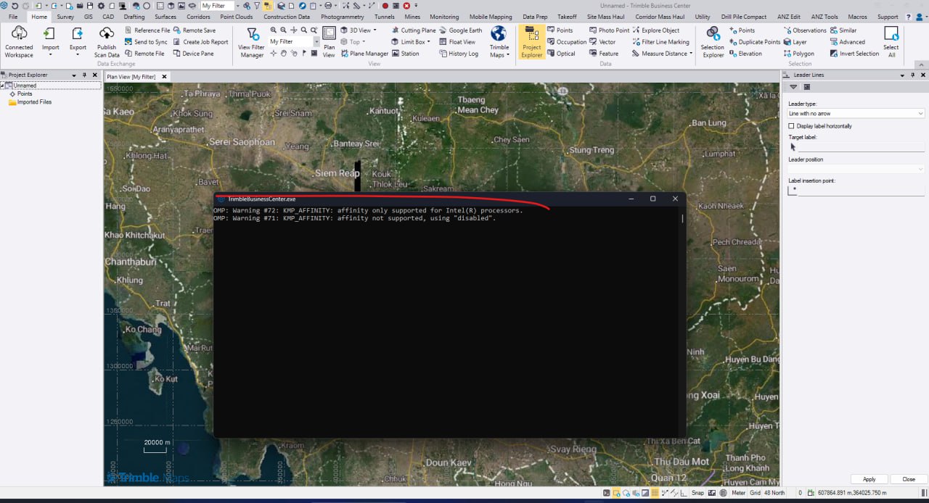This screenshot has height=503, width=929.
Task: Collapse the Unnamed project tree node
Action: point(2,86)
